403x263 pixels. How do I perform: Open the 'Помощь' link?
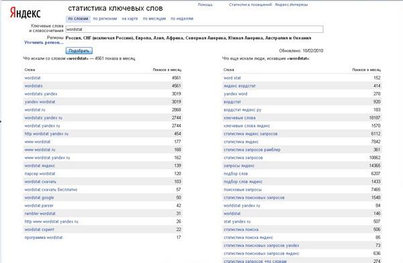205,5
